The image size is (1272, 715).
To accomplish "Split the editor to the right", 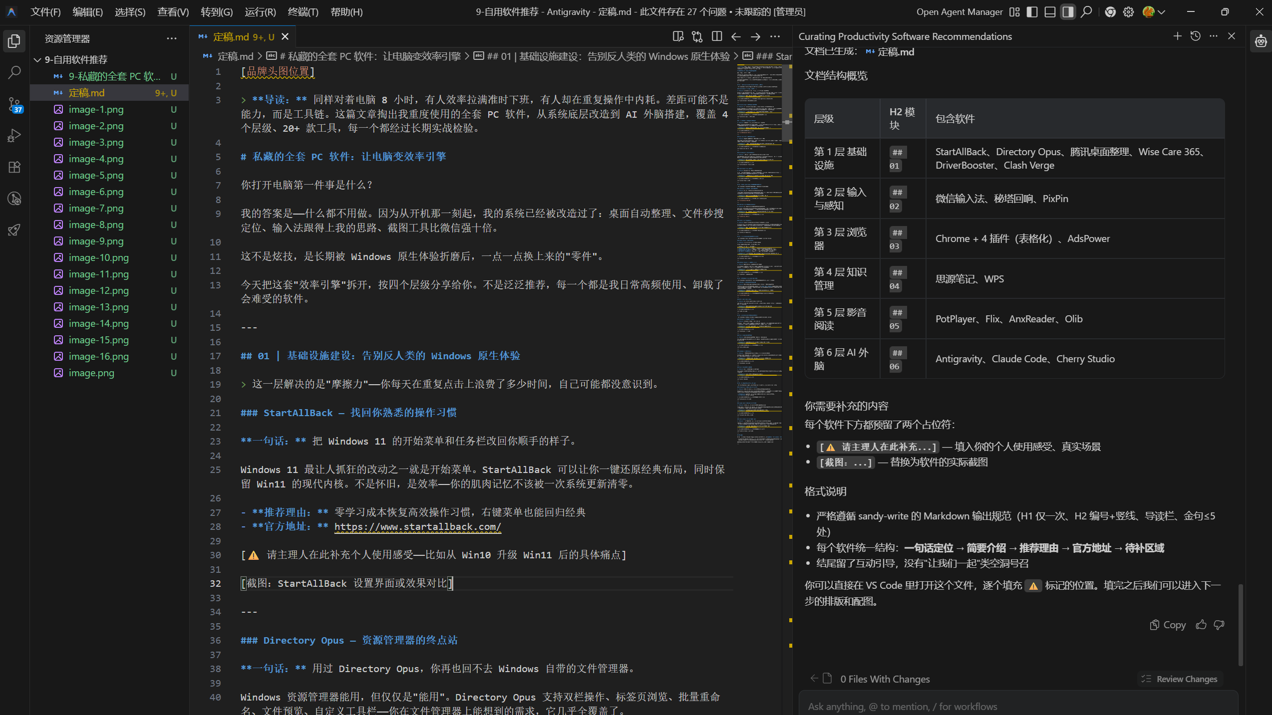I will [x=717, y=36].
